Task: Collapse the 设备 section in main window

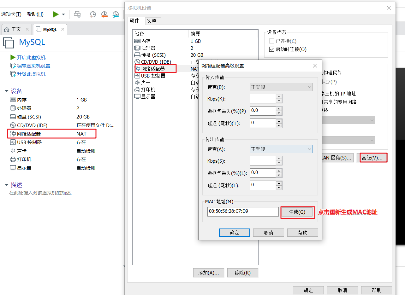Action: pos(7,91)
